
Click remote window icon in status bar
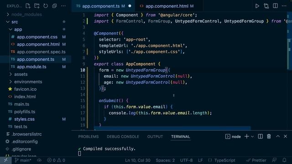tap(6, 160)
